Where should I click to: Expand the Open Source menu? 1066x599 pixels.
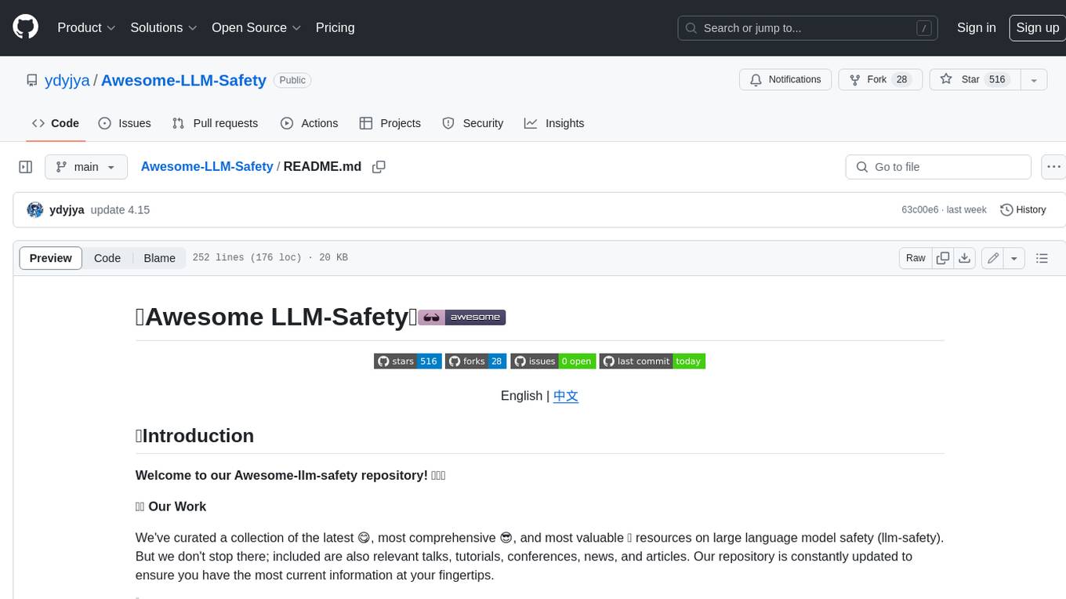coord(256,27)
